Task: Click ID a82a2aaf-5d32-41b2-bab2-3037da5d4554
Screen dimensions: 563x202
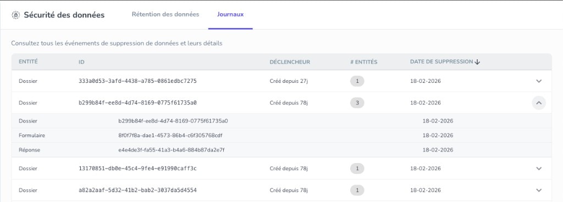Action: pyautogui.click(x=137, y=190)
